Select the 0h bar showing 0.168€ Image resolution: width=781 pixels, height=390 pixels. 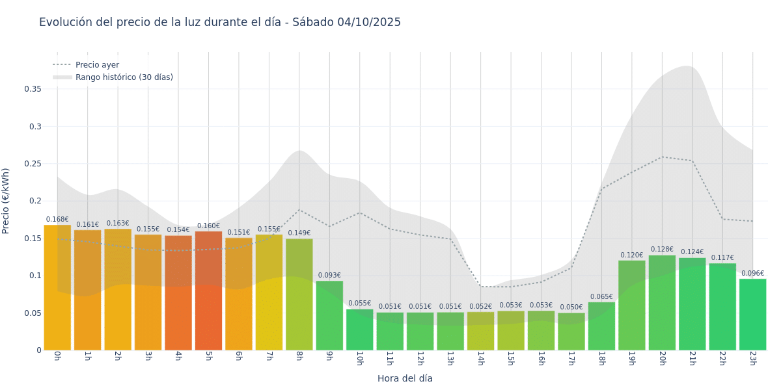pyautogui.click(x=57, y=289)
